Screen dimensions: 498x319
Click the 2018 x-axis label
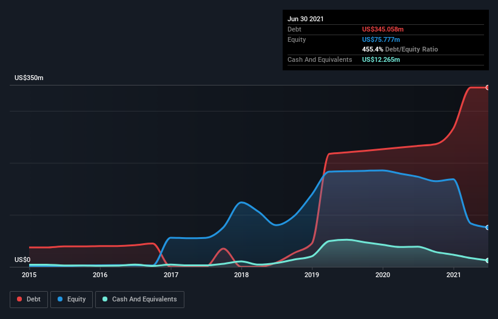tap(241, 275)
